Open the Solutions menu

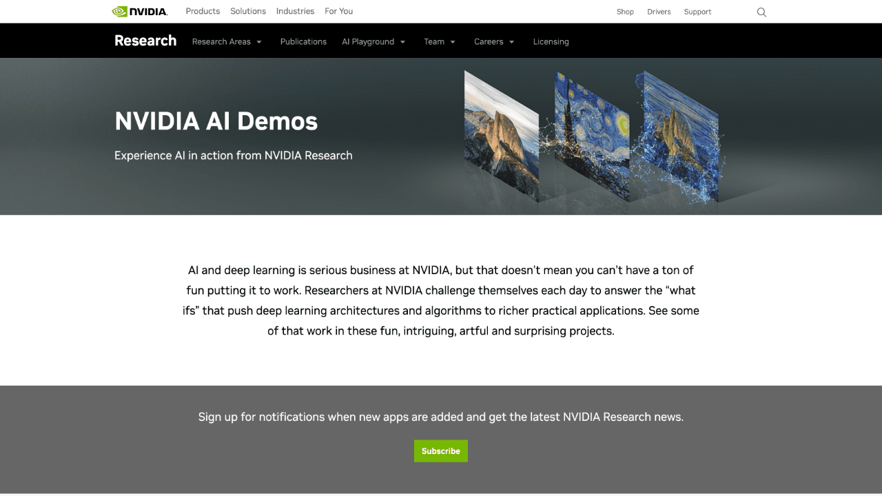pyautogui.click(x=247, y=11)
